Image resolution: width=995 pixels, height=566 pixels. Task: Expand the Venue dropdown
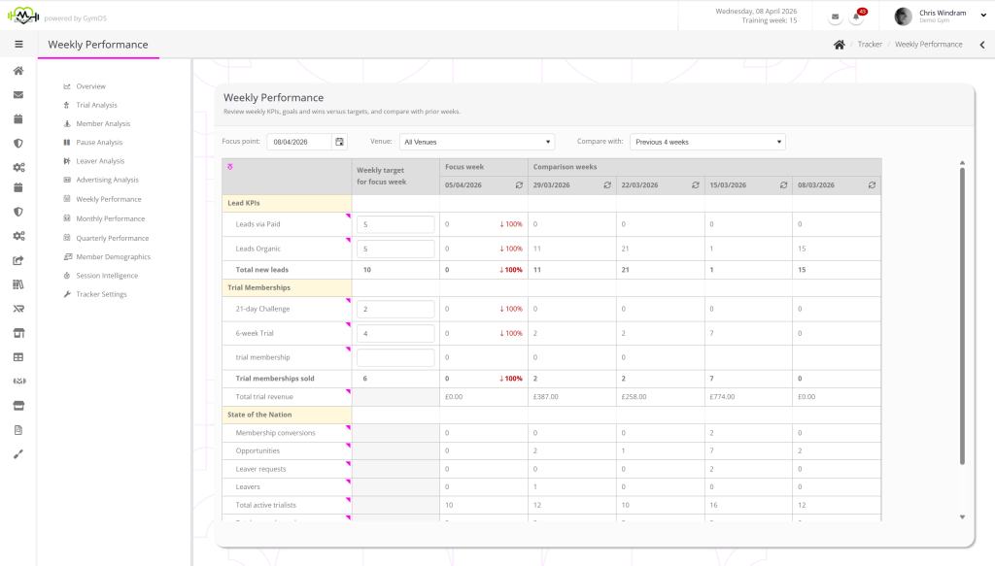[x=477, y=142]
